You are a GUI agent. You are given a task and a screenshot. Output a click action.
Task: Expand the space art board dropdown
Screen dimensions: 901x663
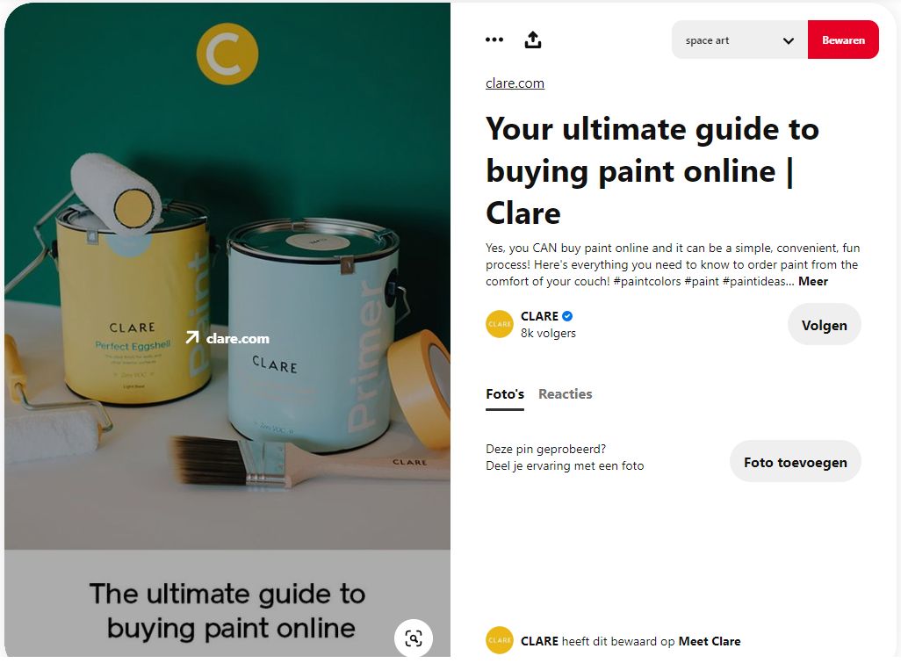(x=739, y=40)
